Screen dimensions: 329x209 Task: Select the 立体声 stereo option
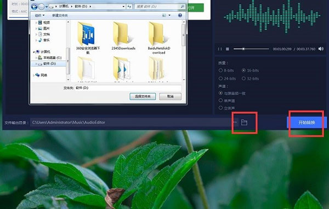(226, 108)
